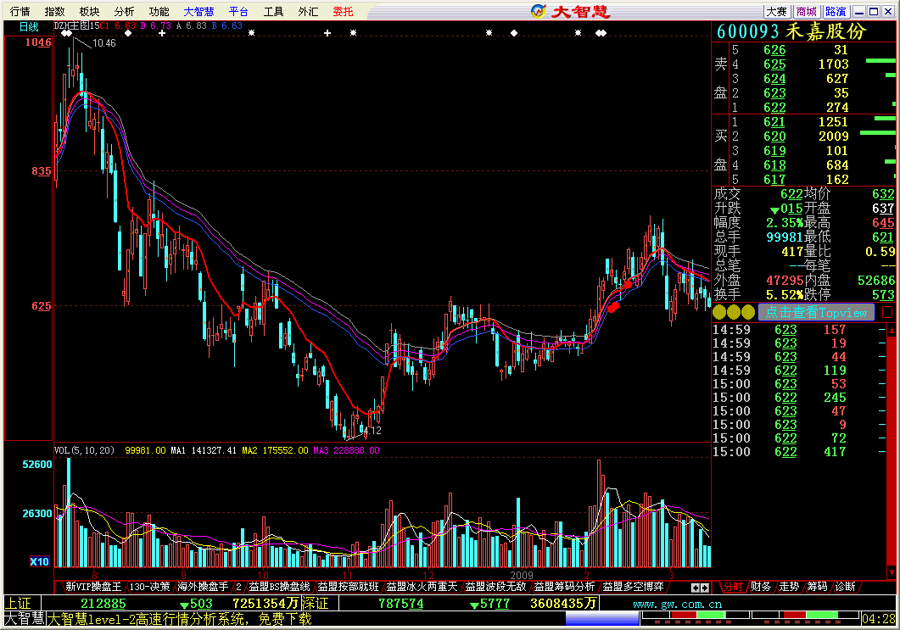Click the 点击查看Topview button
900x630 pixels.
[816, 312]
